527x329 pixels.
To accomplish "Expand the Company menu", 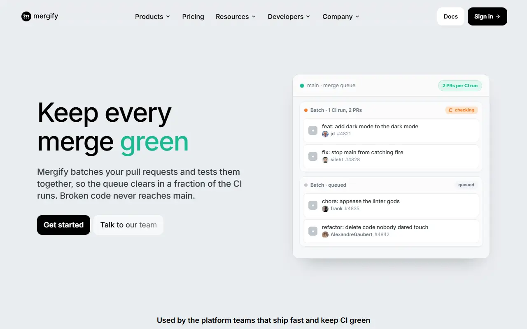I will tap(341, 16).
